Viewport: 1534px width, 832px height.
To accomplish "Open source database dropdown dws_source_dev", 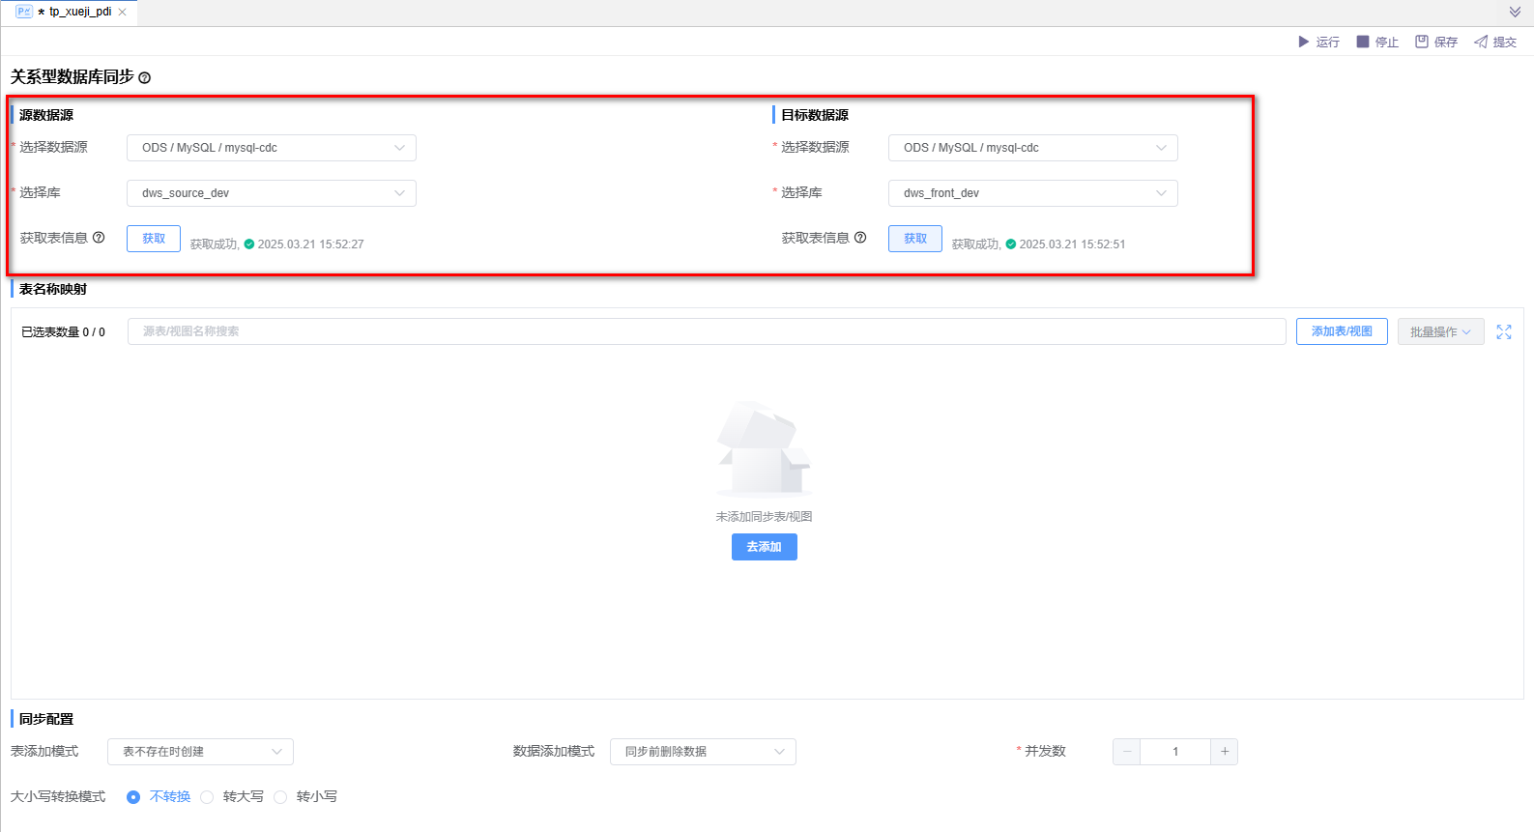I will 272,193.
